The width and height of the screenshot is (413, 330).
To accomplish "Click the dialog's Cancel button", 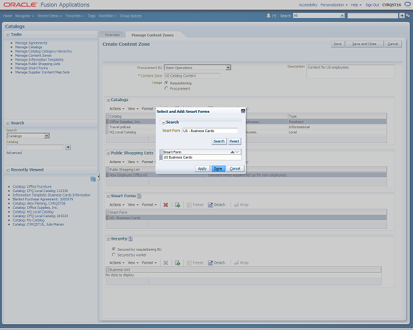I will 235,169.
